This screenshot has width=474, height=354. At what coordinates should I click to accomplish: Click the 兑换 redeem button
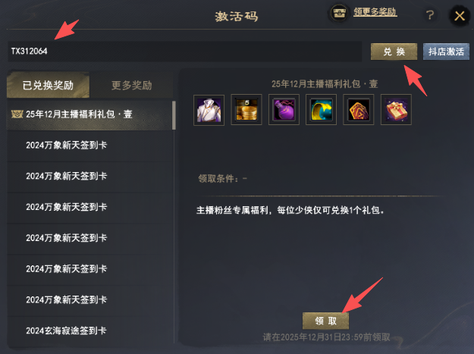click(x=394, y=52)
